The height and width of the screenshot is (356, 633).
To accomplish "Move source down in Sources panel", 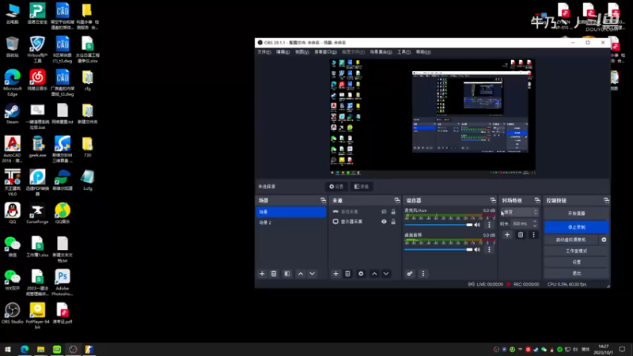I will click(386, 274).
